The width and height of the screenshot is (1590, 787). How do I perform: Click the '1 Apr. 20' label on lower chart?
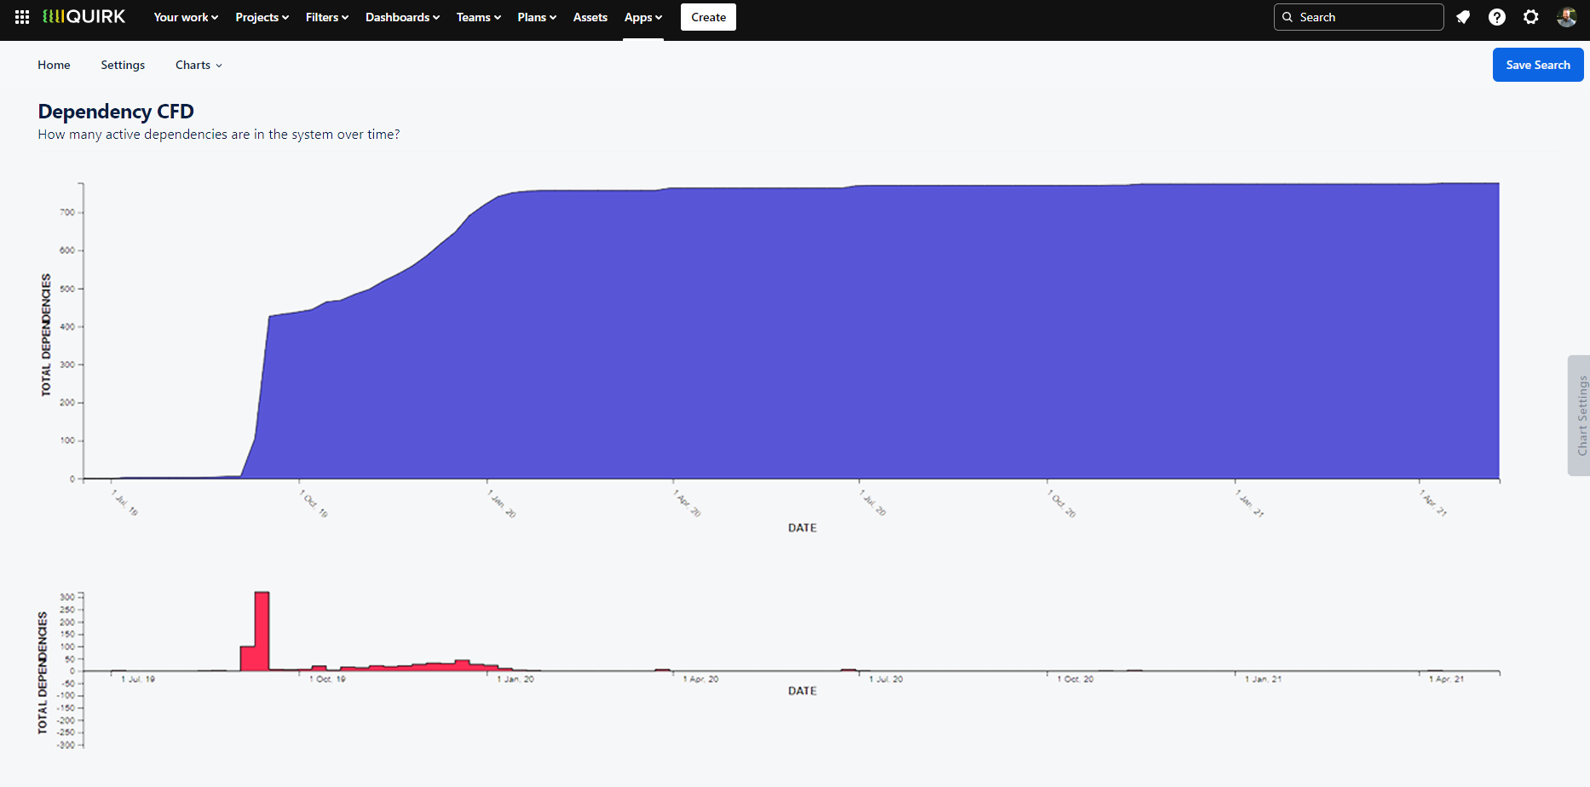click(x=700, y=679)
